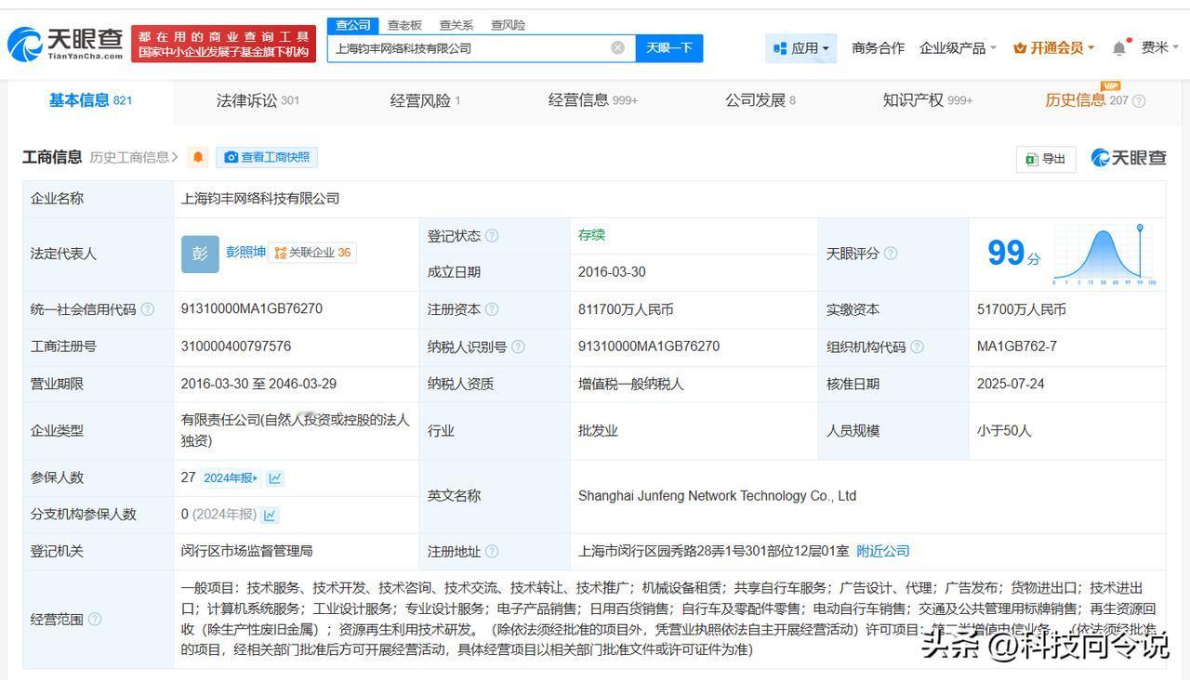The height and width of the screenshot is (680, 1190).
Task: Expand the 2024年报 year selector
Action: coord(231,478)
